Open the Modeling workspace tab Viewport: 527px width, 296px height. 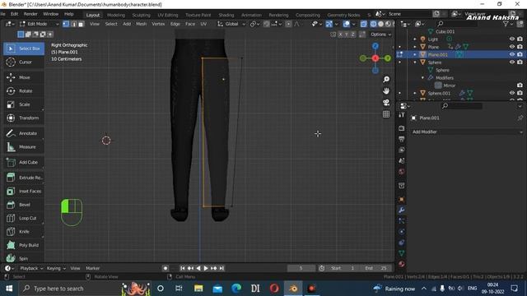(x=115, y=15)
